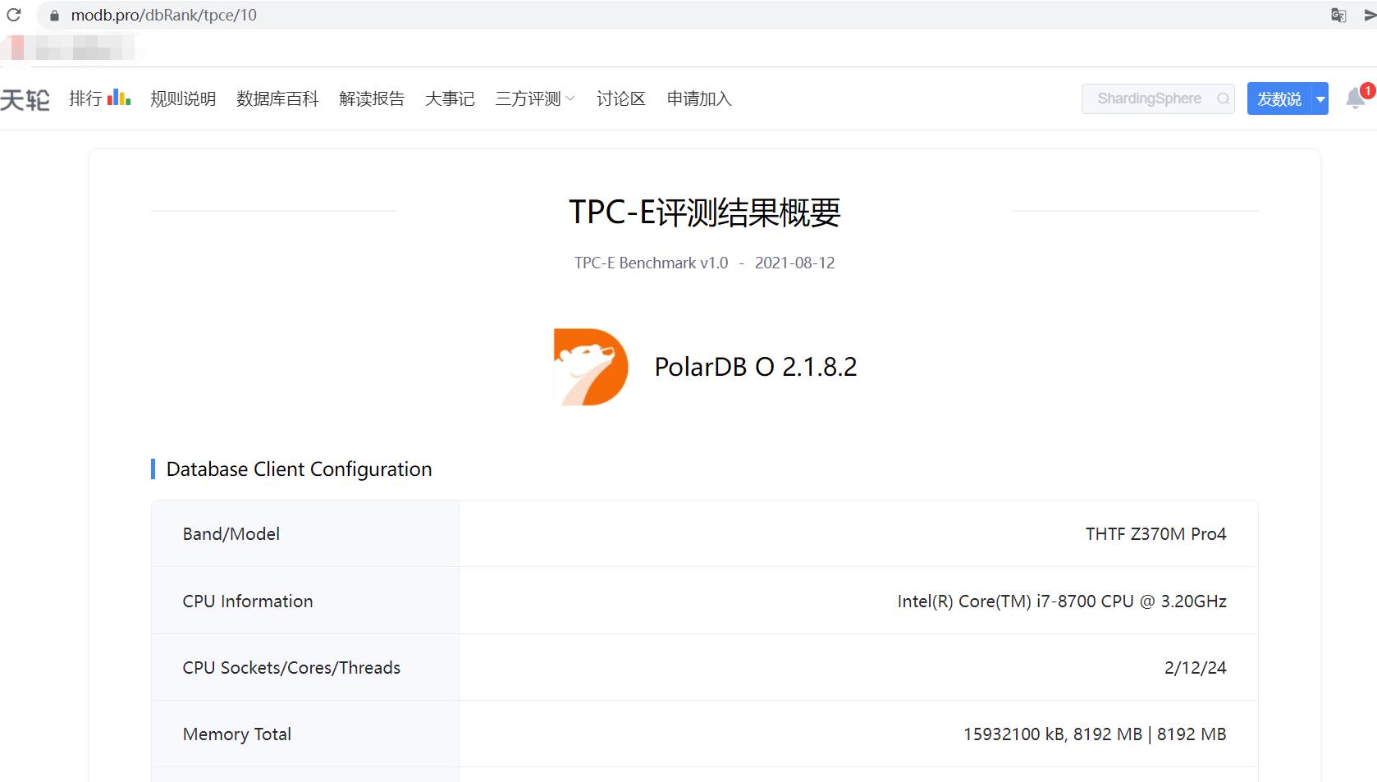Click the CPU Sockets/Cores/Threads label
The width and height of the screenshot is (1377, 782).
pyautogui.click(x=291, y=668)
